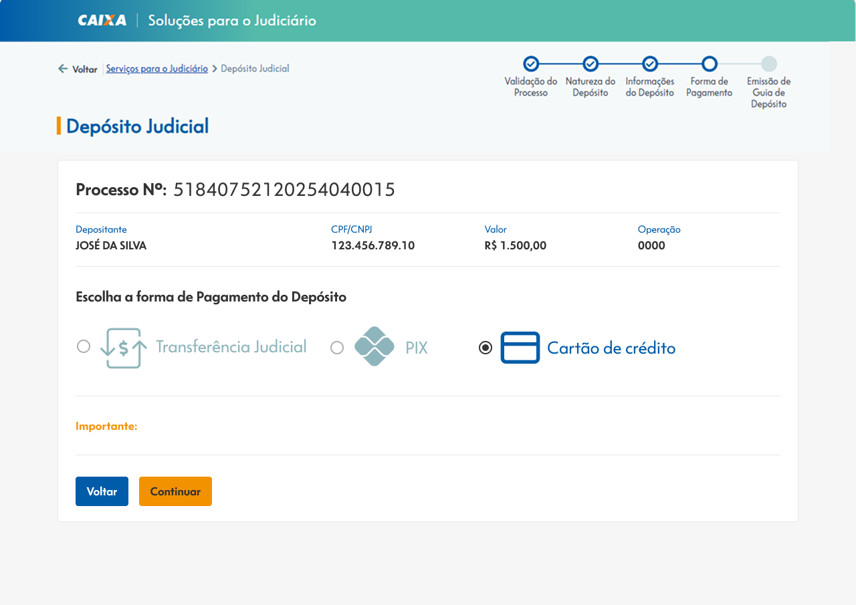Image resolution: width=856 pixels, height=605 pixels.
Task: Click the Depósito Judicial breadcrumb text
Action: pyautogui.click(x=255, y=68)
